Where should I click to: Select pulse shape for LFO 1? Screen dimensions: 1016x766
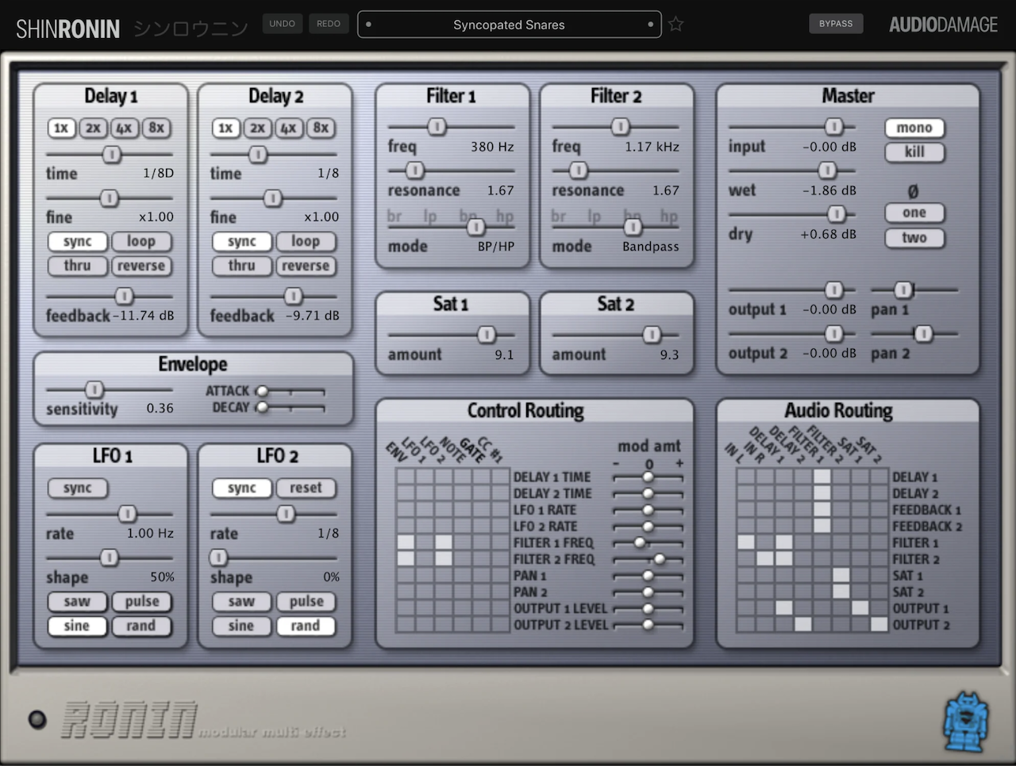click(x=141, y=602)
